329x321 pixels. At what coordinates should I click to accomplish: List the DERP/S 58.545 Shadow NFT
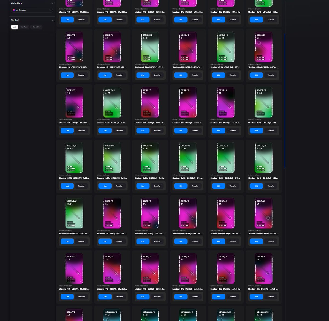pyautogui.click(x=67, y=131)
